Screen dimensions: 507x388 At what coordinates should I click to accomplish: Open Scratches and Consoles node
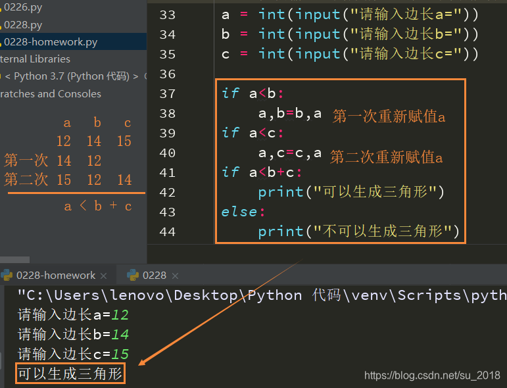pos(51,94)
